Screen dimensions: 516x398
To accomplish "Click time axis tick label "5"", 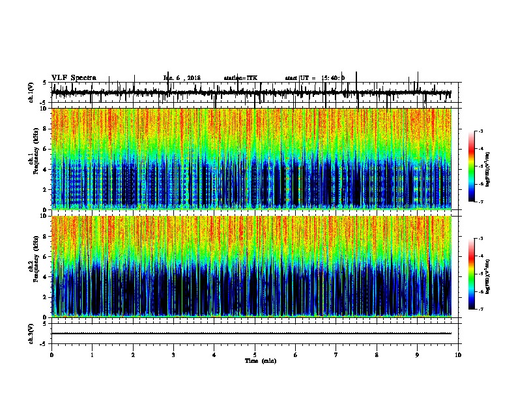I will (255, 355).
